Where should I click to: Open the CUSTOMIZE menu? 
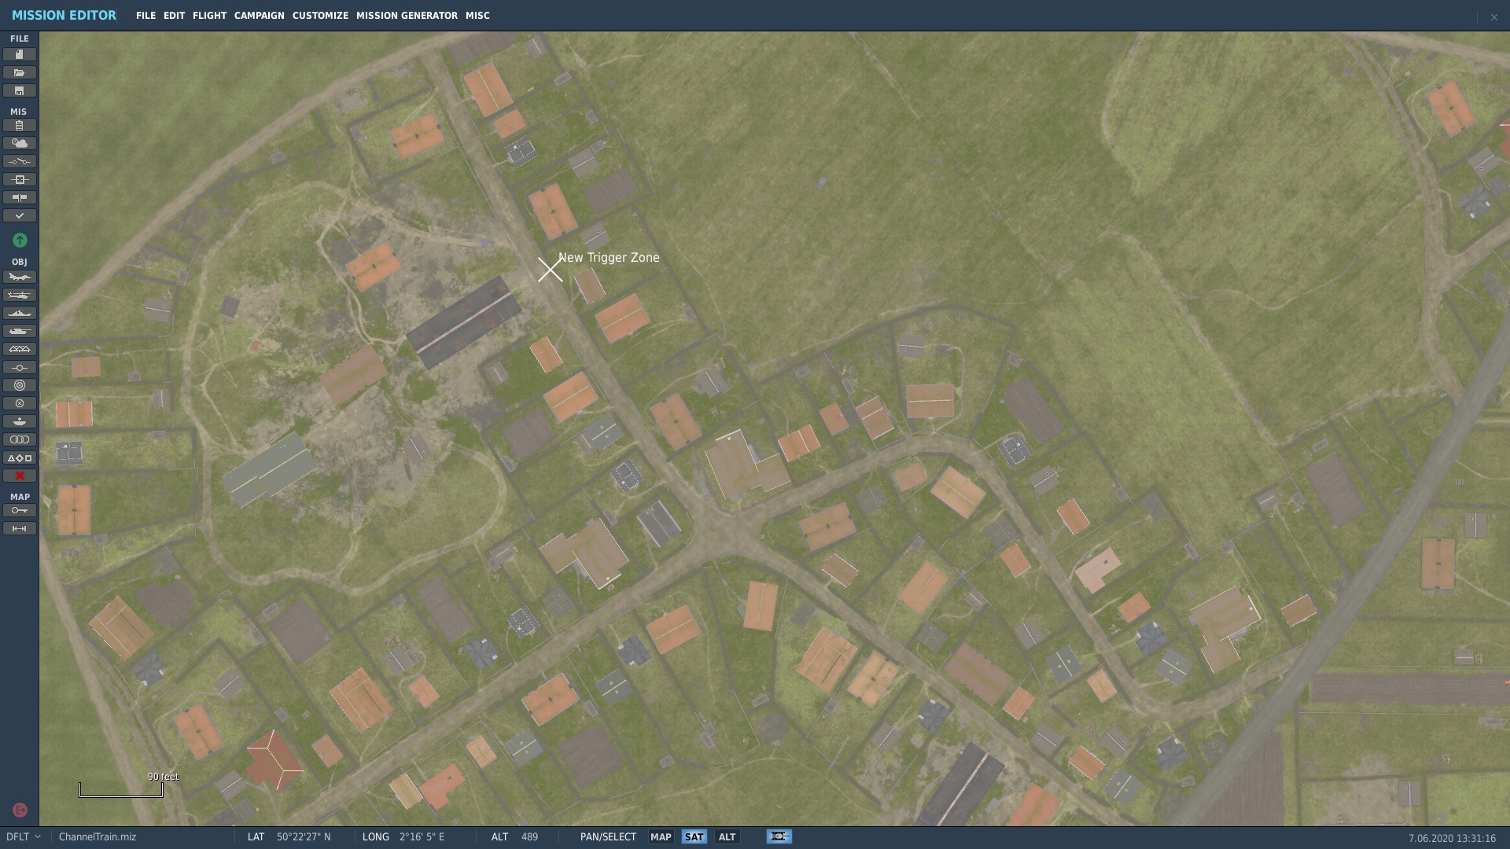[x=320, y=16]
